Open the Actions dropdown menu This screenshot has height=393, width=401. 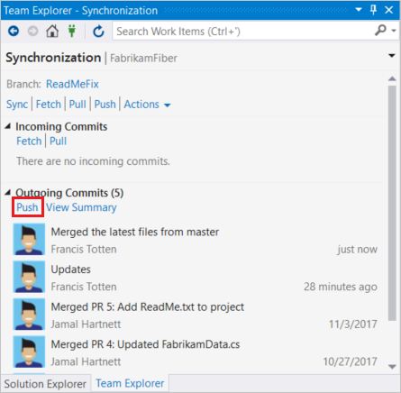point(147,105)
